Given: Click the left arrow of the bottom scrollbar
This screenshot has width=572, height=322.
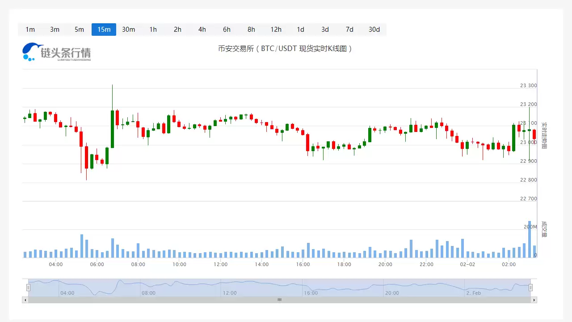Looking at the screenshot, I should (25, 300).
